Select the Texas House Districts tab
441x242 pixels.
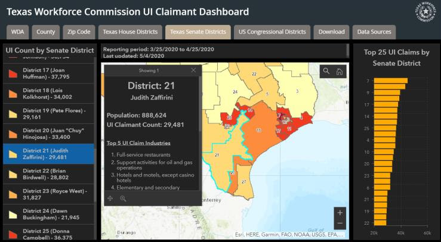click(130, 32)
